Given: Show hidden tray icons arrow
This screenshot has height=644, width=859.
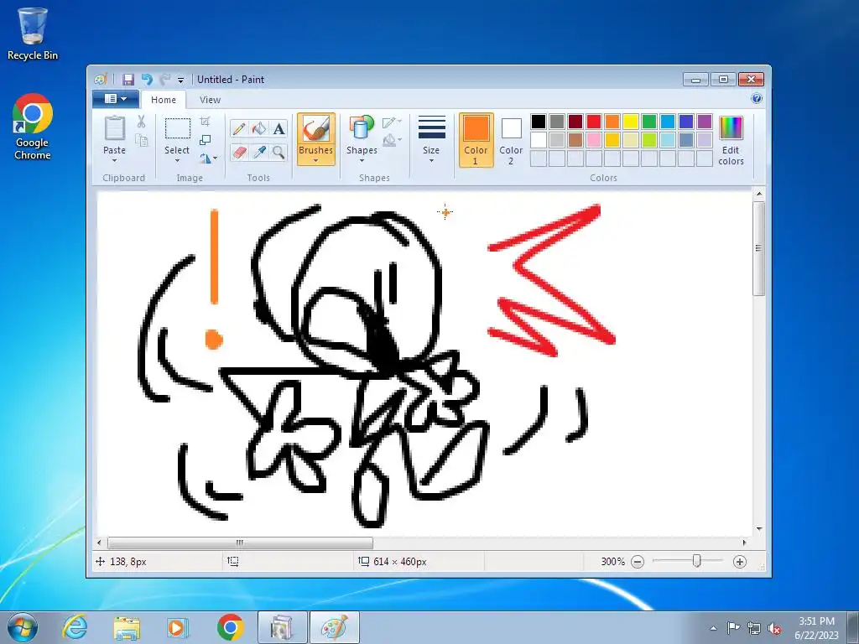Looking at the screenshot, I should point(713,629).
